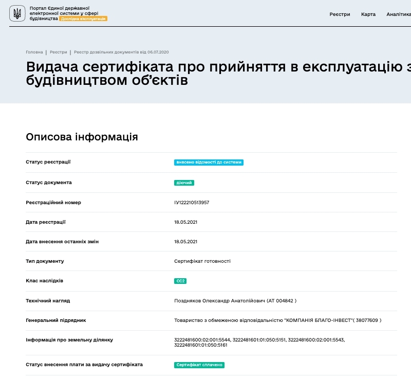Click the 'діючий' document status badge
411x378 pixels.
[184, 183]
